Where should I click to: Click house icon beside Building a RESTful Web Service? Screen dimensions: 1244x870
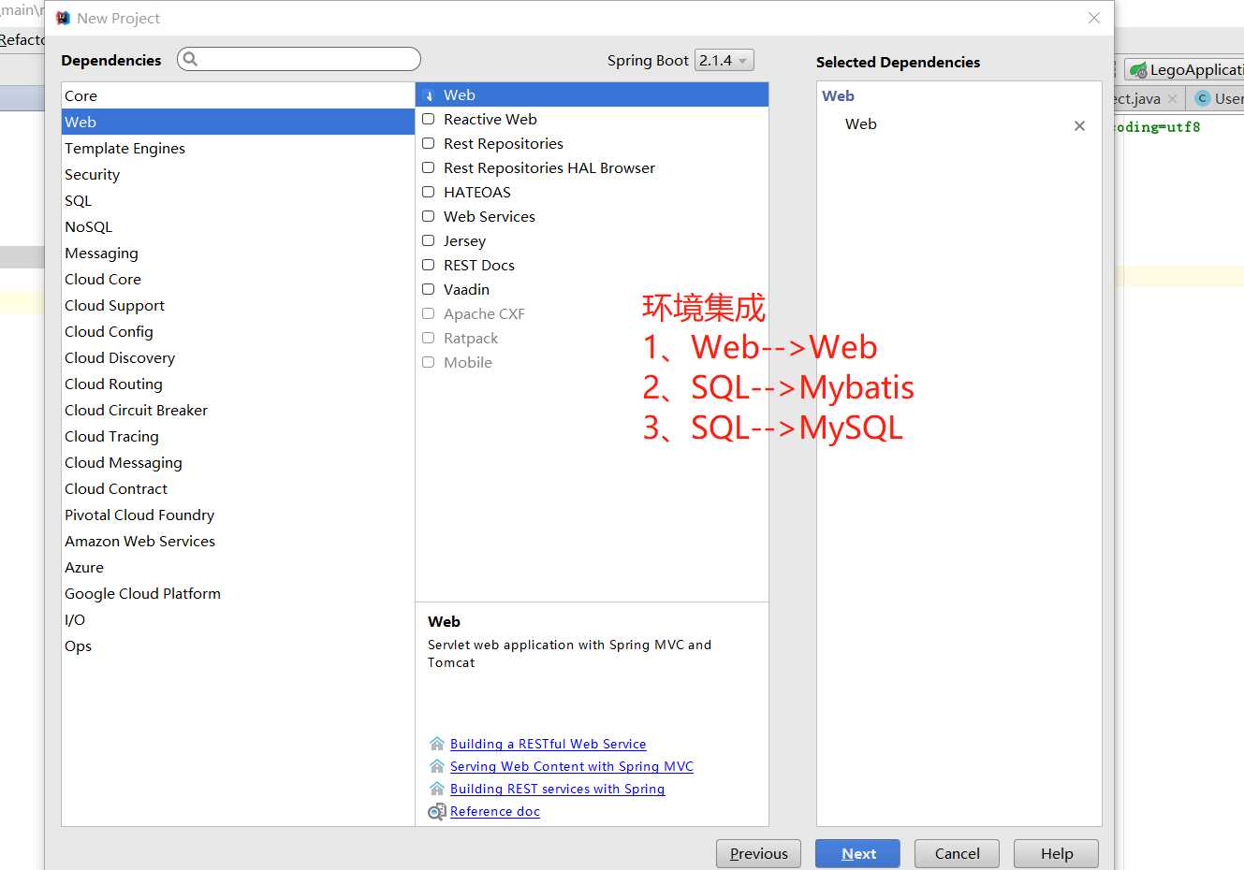(x=436, y=744)
